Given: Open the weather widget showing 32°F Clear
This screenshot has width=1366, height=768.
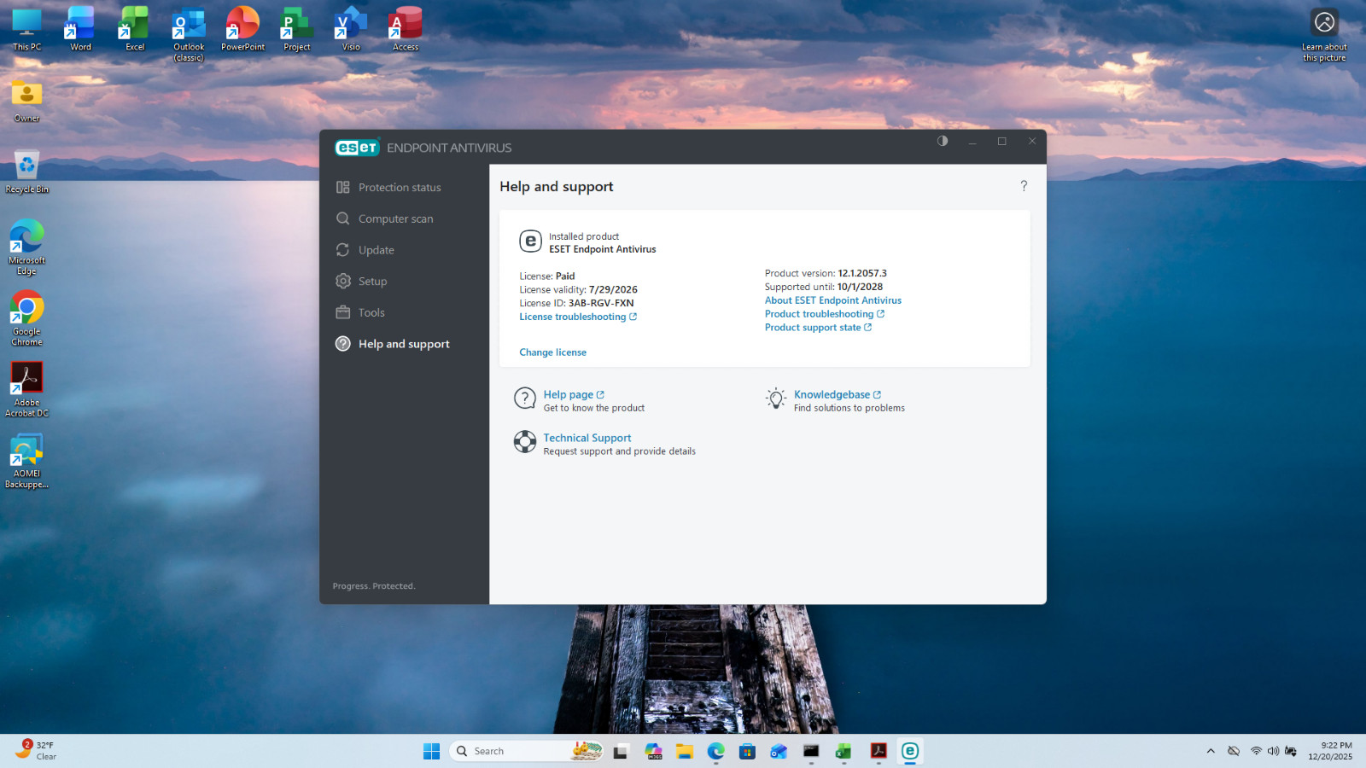Looking at the screenshot, I should [x=37, y=751].
